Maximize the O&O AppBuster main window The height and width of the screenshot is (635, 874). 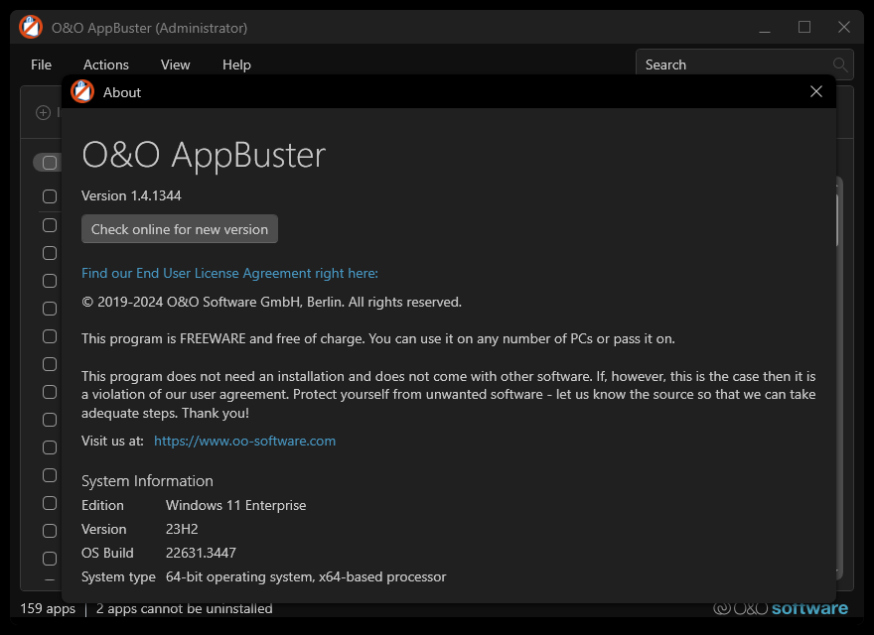tap(804, 28)
